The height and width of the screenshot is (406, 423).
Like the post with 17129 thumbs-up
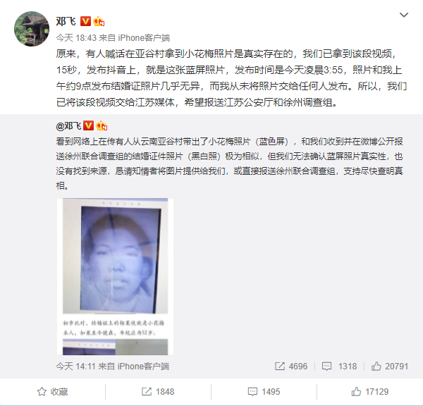click(370, 392)
